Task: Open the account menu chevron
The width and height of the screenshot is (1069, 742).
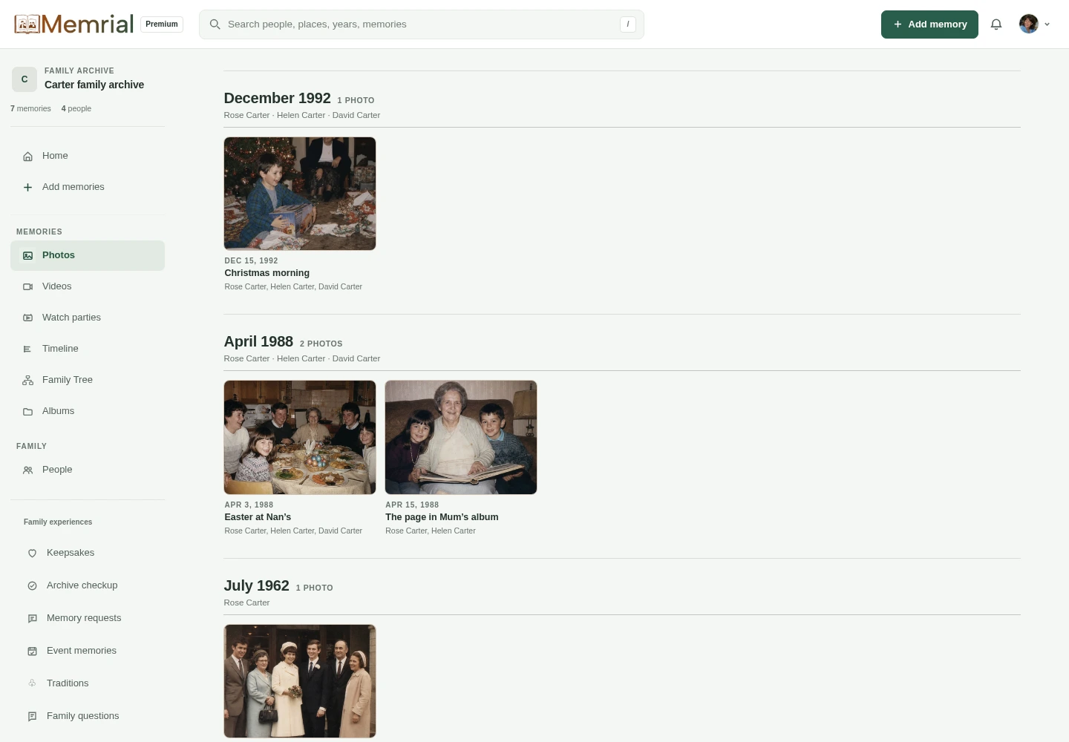Action: tap(1047, 24)
